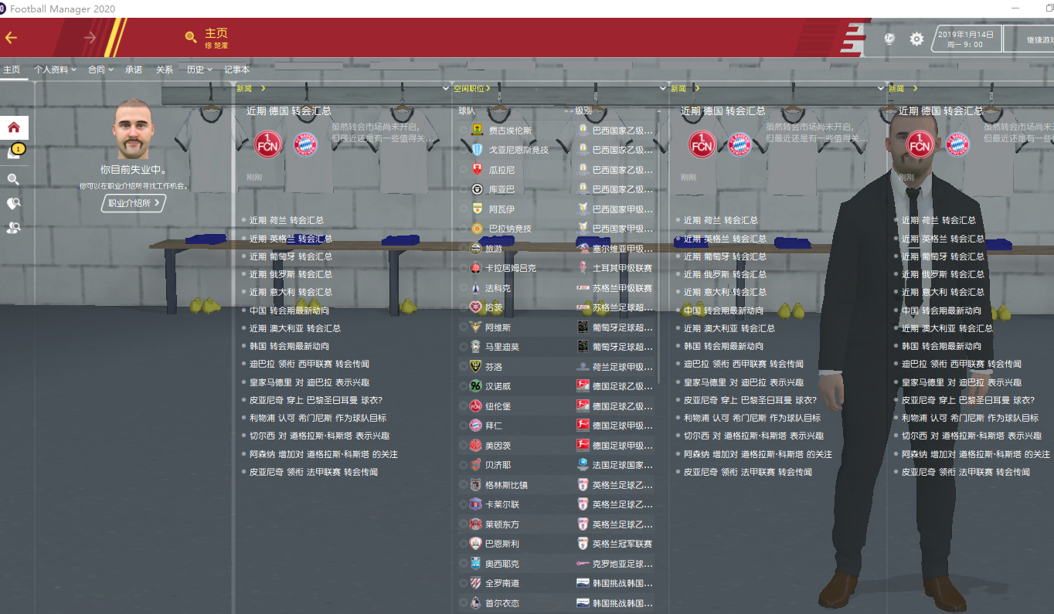Open the sidebar heart-with-magnifier scouting icon
This screenshot has height=614, width=1054.
(13, 204)
